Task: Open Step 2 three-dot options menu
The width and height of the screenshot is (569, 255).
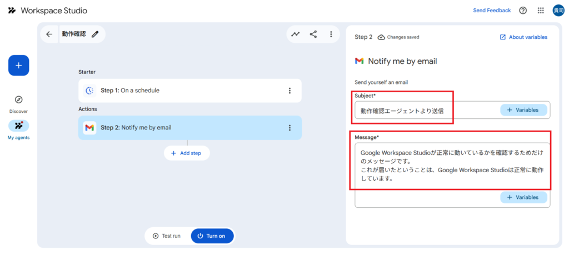Action: [x=290, y=128]
